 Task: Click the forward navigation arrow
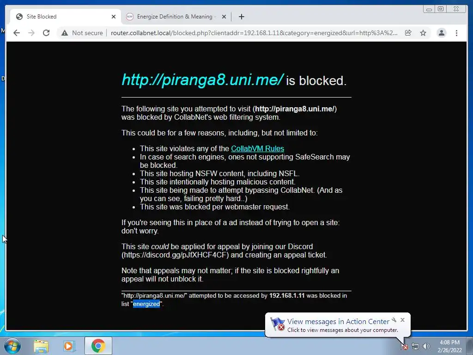tap(31, 33)
